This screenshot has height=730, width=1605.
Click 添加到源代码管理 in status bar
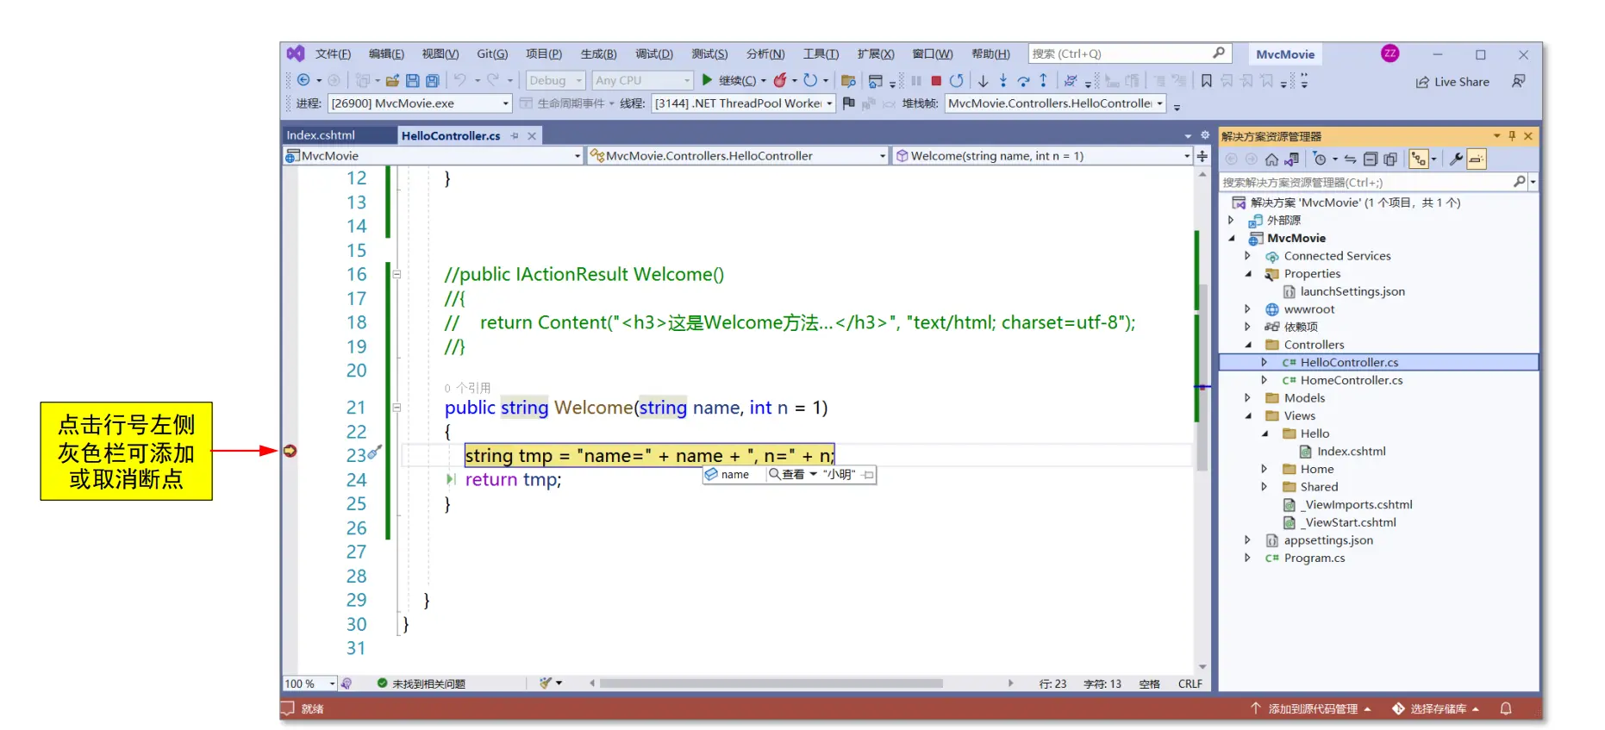(x=1310, y=708)
